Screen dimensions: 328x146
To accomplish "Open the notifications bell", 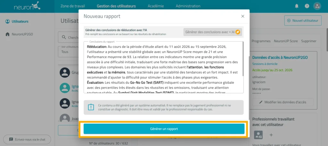I will [x=297, y=6].
